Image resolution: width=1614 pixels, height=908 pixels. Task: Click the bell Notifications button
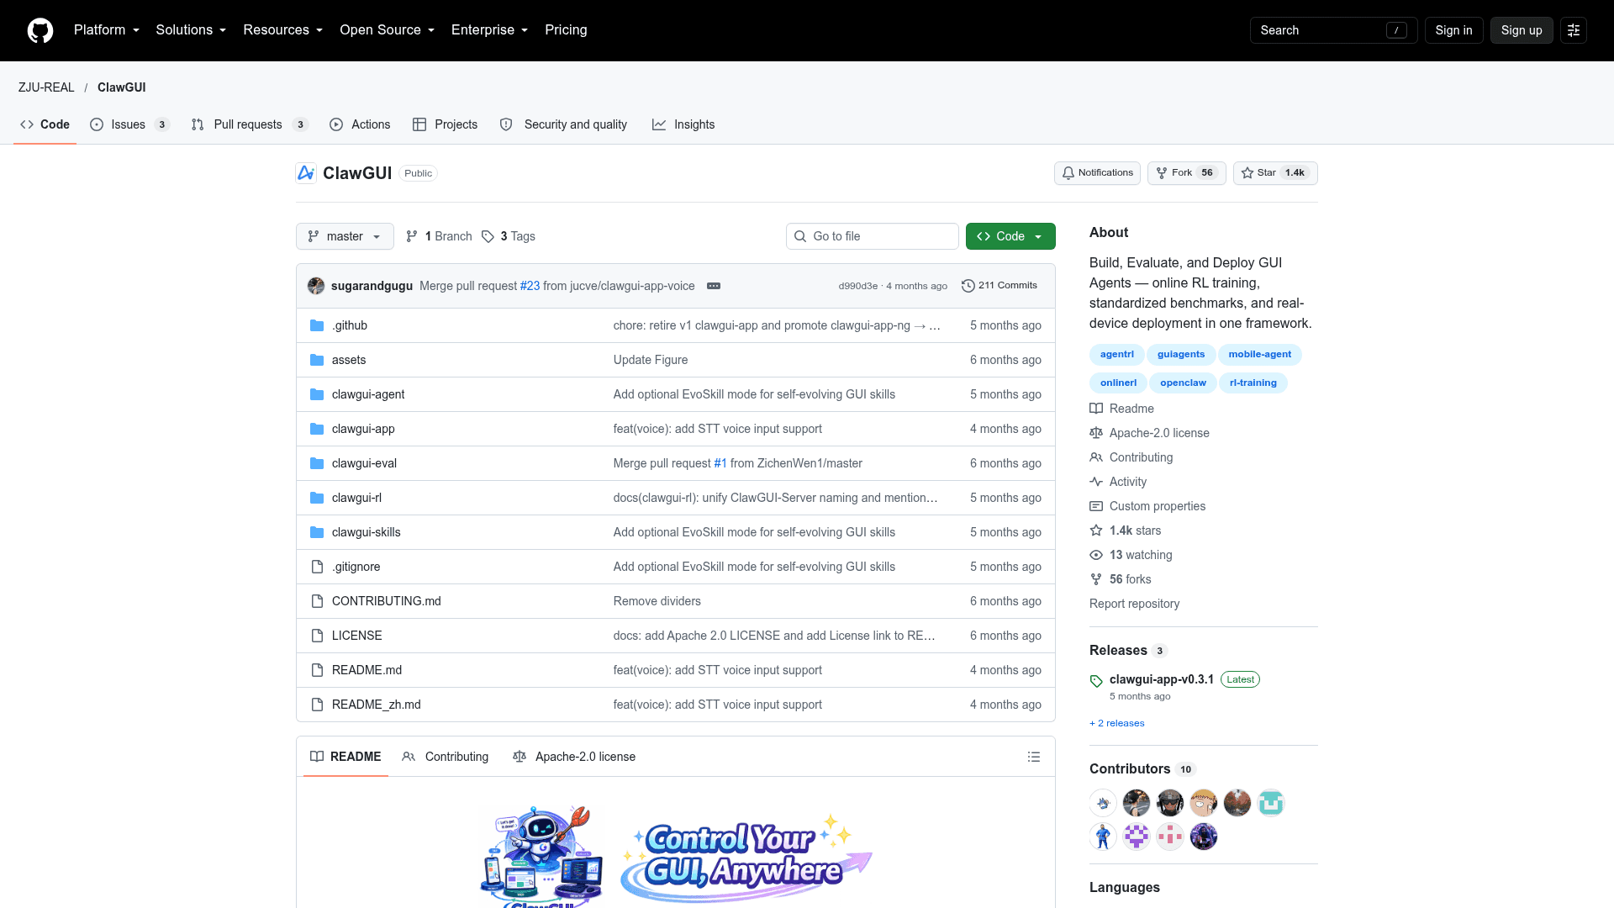coord(1097,173)
